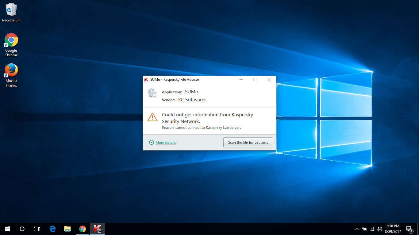Open the Wi-Fi network icon
Image resolution: width=419 pixels, height=235 pixels.
(372, 229)
